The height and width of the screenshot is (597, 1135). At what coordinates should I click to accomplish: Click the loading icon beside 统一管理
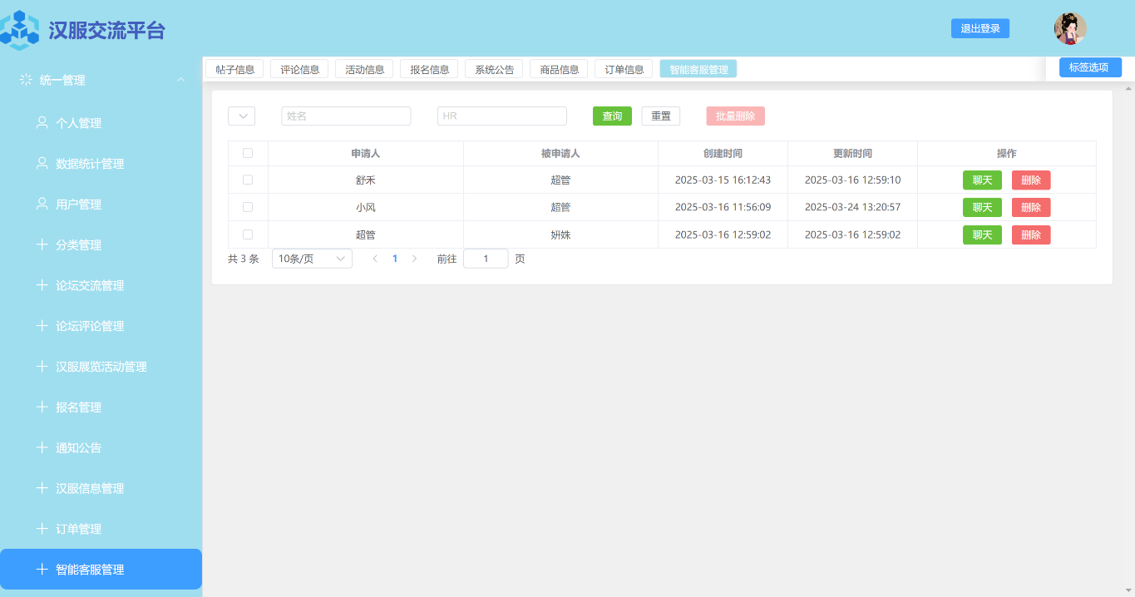tap(26, 80)
